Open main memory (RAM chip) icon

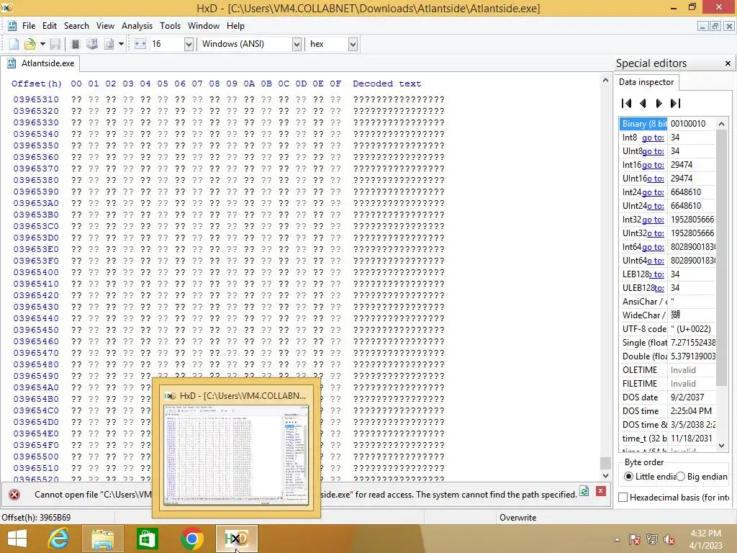[75, 44]
